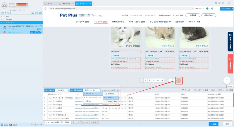Collapse the デフォルト folder
The width and height of the screenshot is (234, 127).
1,22
